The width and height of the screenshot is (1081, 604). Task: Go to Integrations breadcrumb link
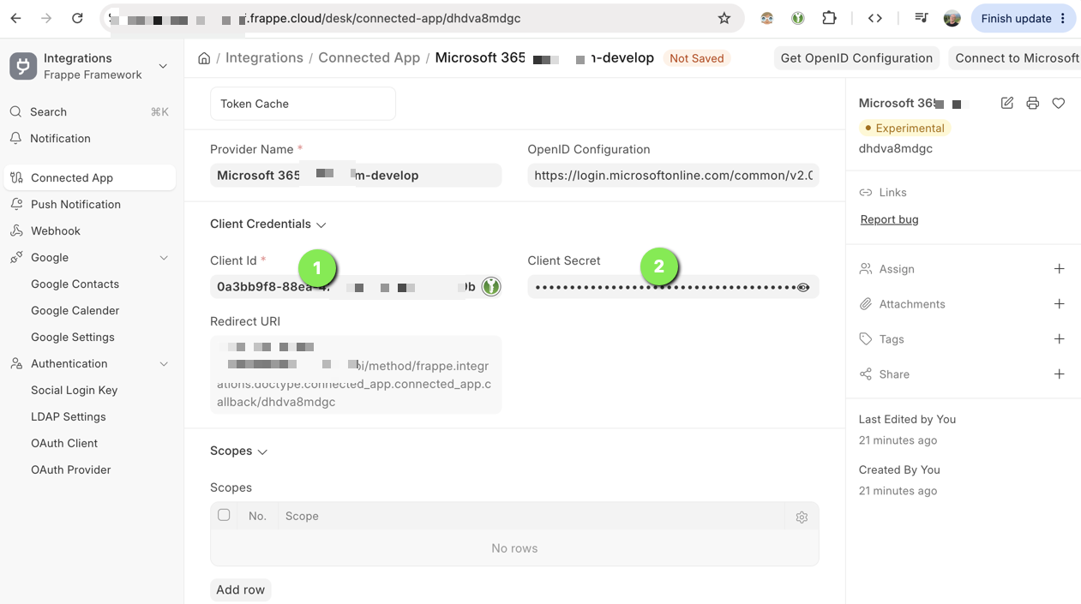click(264, 58)
